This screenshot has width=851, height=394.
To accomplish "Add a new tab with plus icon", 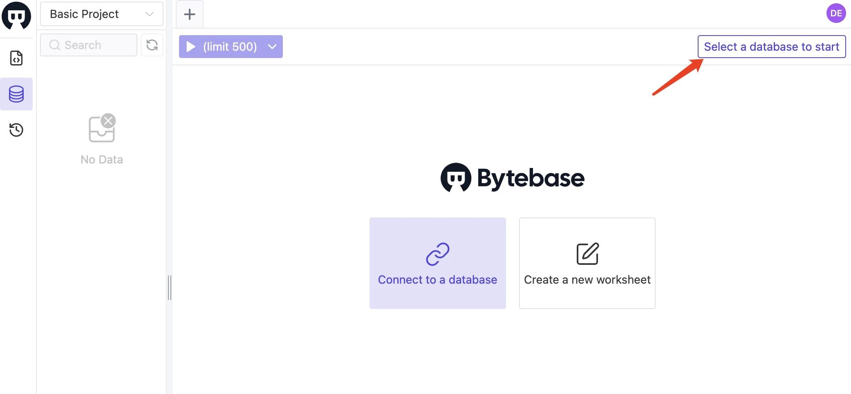I will tap(190, 14).
